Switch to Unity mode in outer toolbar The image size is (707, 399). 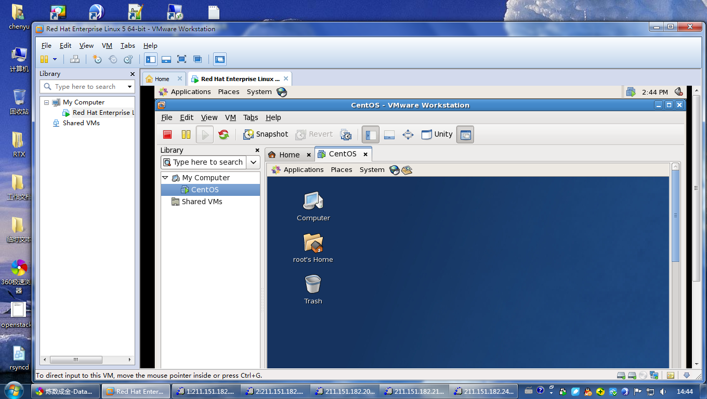pyautogui.click(x=198, y=59)
